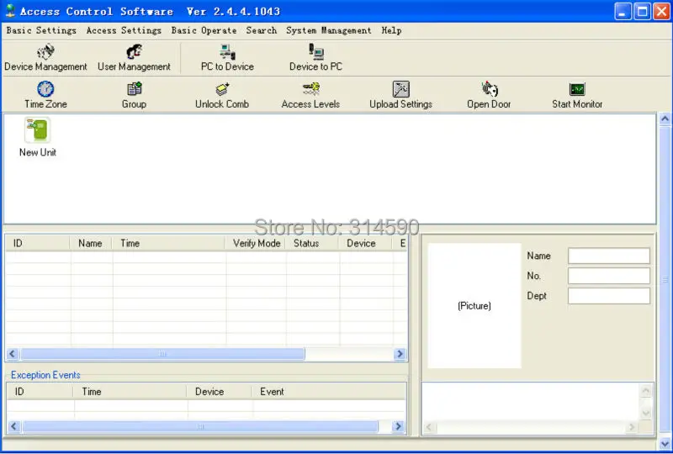Click the Open Door icon
This screenshot has width=673, height=454.
coord(489,89)
